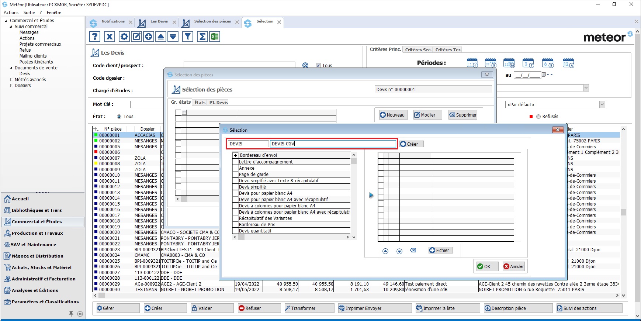Click the au date input field
This screenshot has width=641, height=321.
pyautogui.click(x=527, y=75)
